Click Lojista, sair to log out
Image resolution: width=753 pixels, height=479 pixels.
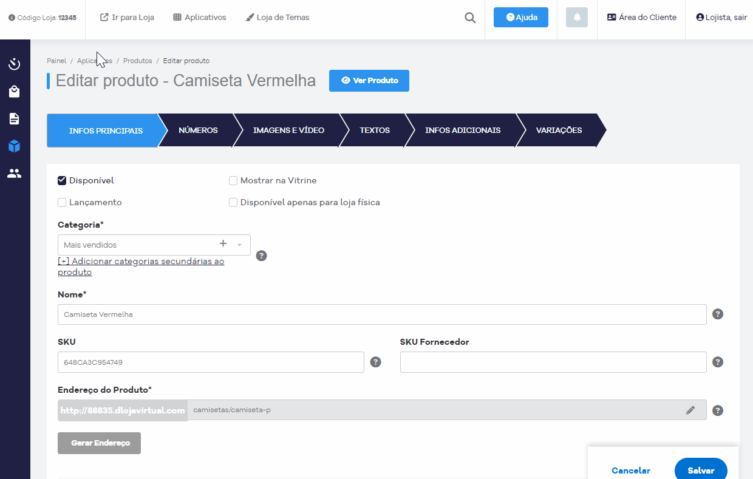pos(721,18)
